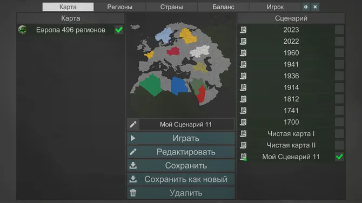Screen dimensions: 362x203
Task: Open the Страны tab
Action: 171,7
